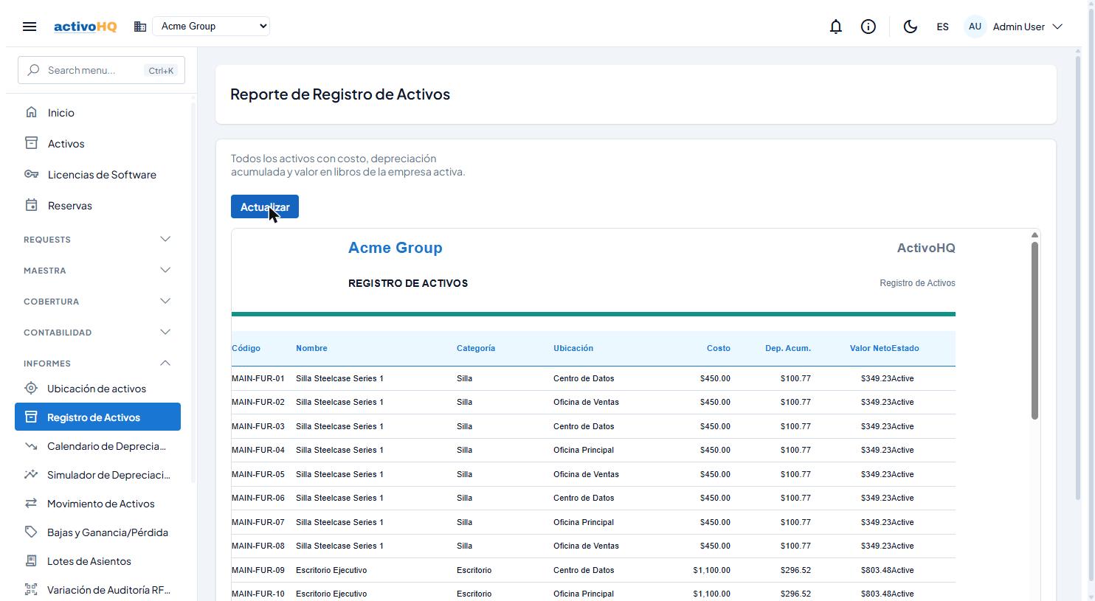The height and width of the screenshot is (601, 1095).
Task: Open Bajas y Ganancia/Pérdida report
Action: click(x=97, y=532)
